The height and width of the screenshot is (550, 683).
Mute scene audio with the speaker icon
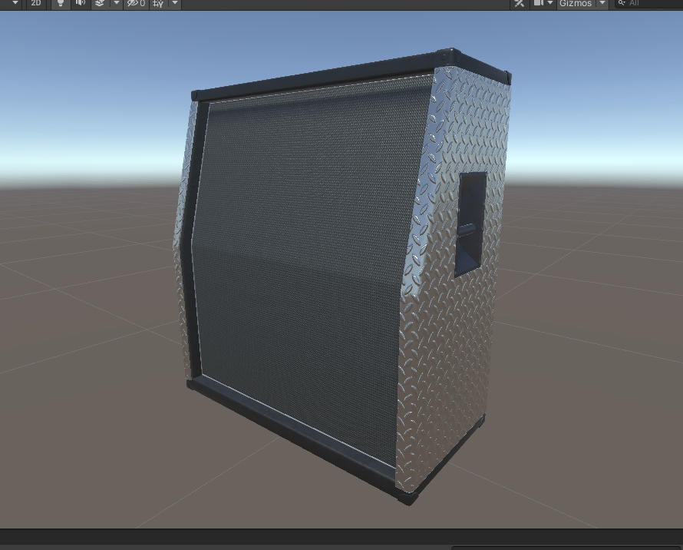tap(81, 4)
